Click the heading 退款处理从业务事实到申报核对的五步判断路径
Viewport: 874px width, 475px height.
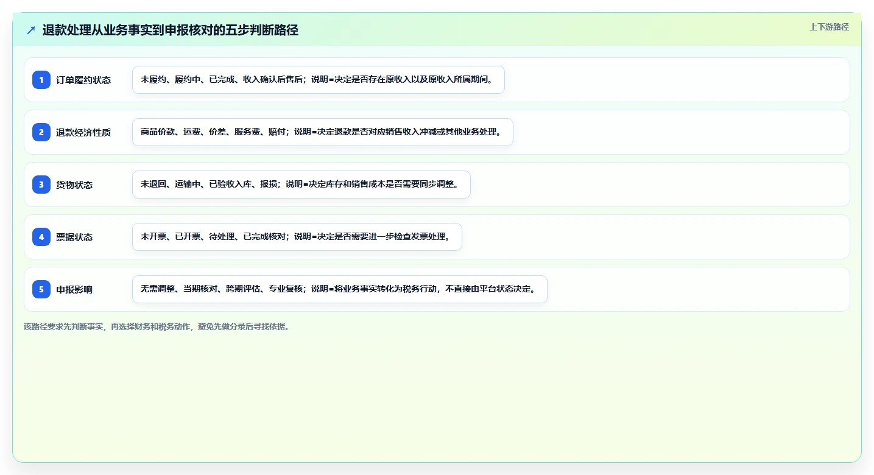coord(171,30)
